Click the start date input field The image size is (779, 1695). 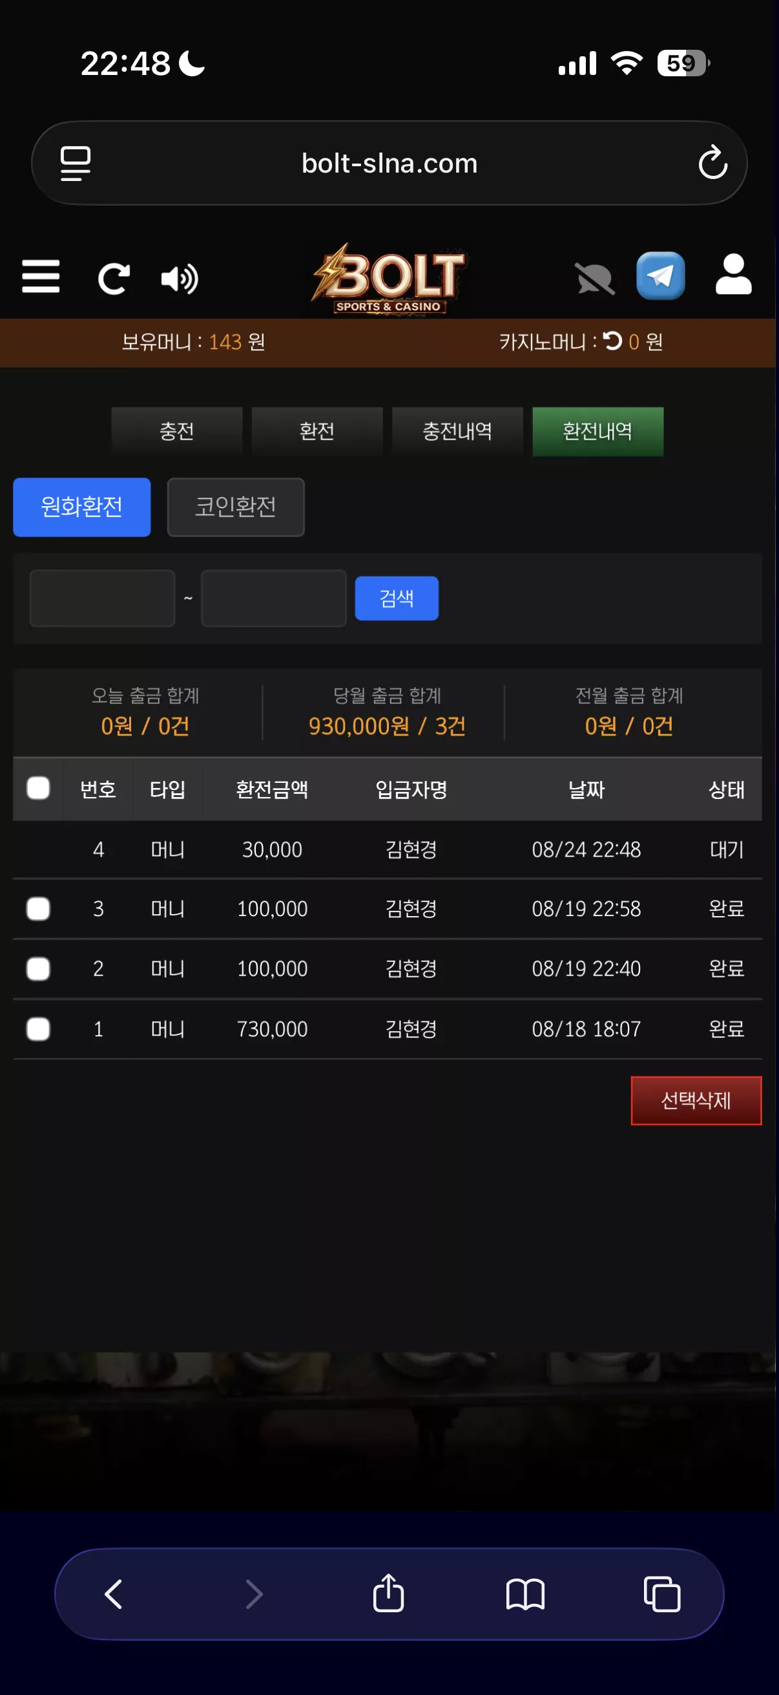(x=103, y=598)
